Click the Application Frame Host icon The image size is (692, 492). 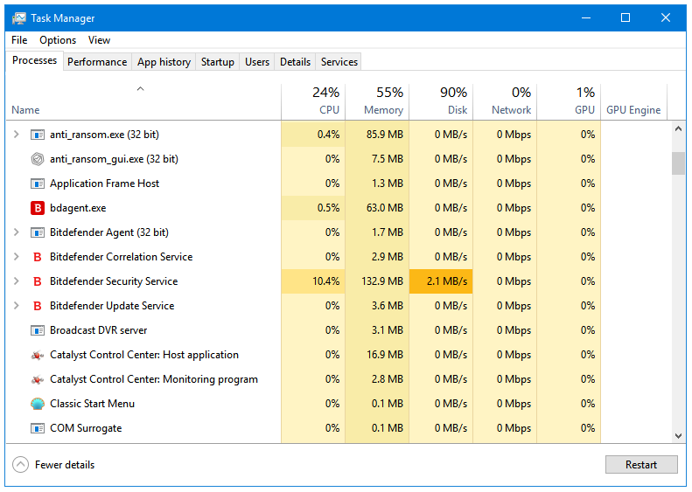[38, 184]
